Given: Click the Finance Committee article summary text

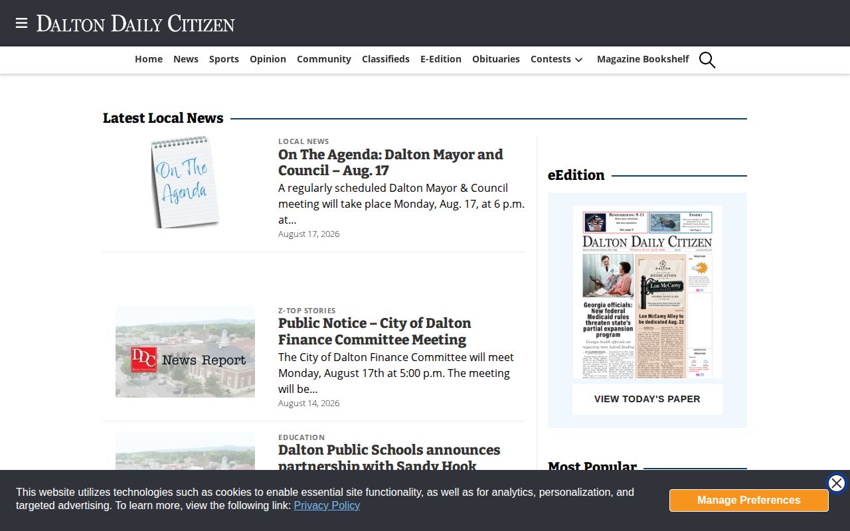Looking at the screenshot, I should tap(396, 373).
